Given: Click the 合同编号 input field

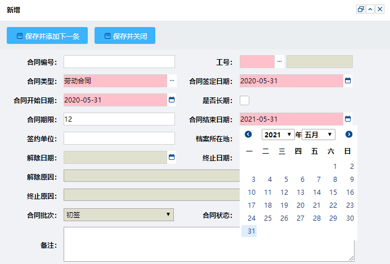Looking at the screenshot, I should 119,62.
